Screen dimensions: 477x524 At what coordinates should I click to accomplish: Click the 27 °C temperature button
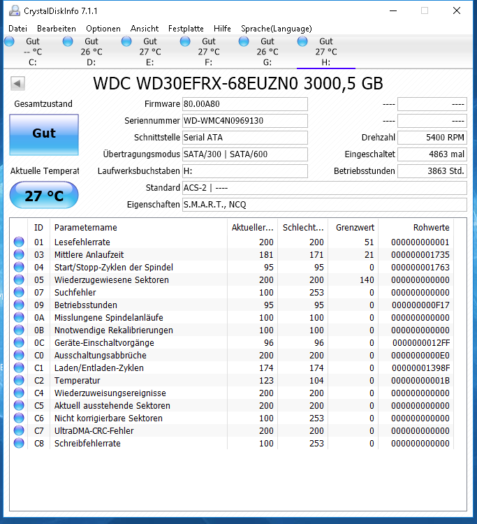pos(43,196)
